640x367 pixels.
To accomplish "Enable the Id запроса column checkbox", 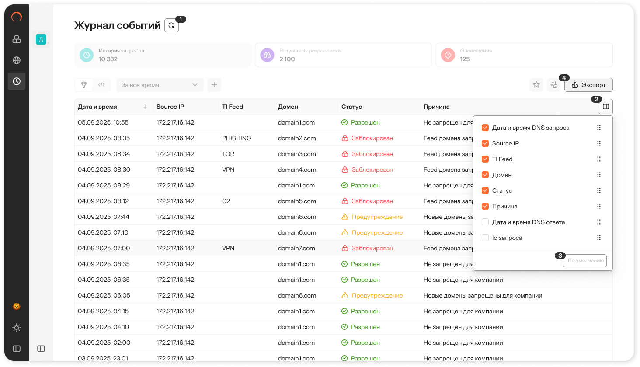I will tap(485, 238).
